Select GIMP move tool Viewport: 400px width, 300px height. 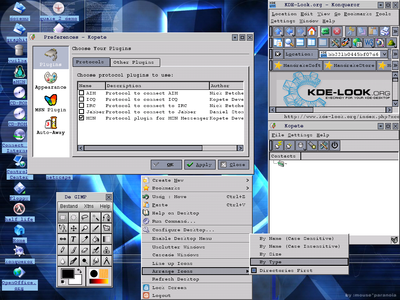coord(74,228)
